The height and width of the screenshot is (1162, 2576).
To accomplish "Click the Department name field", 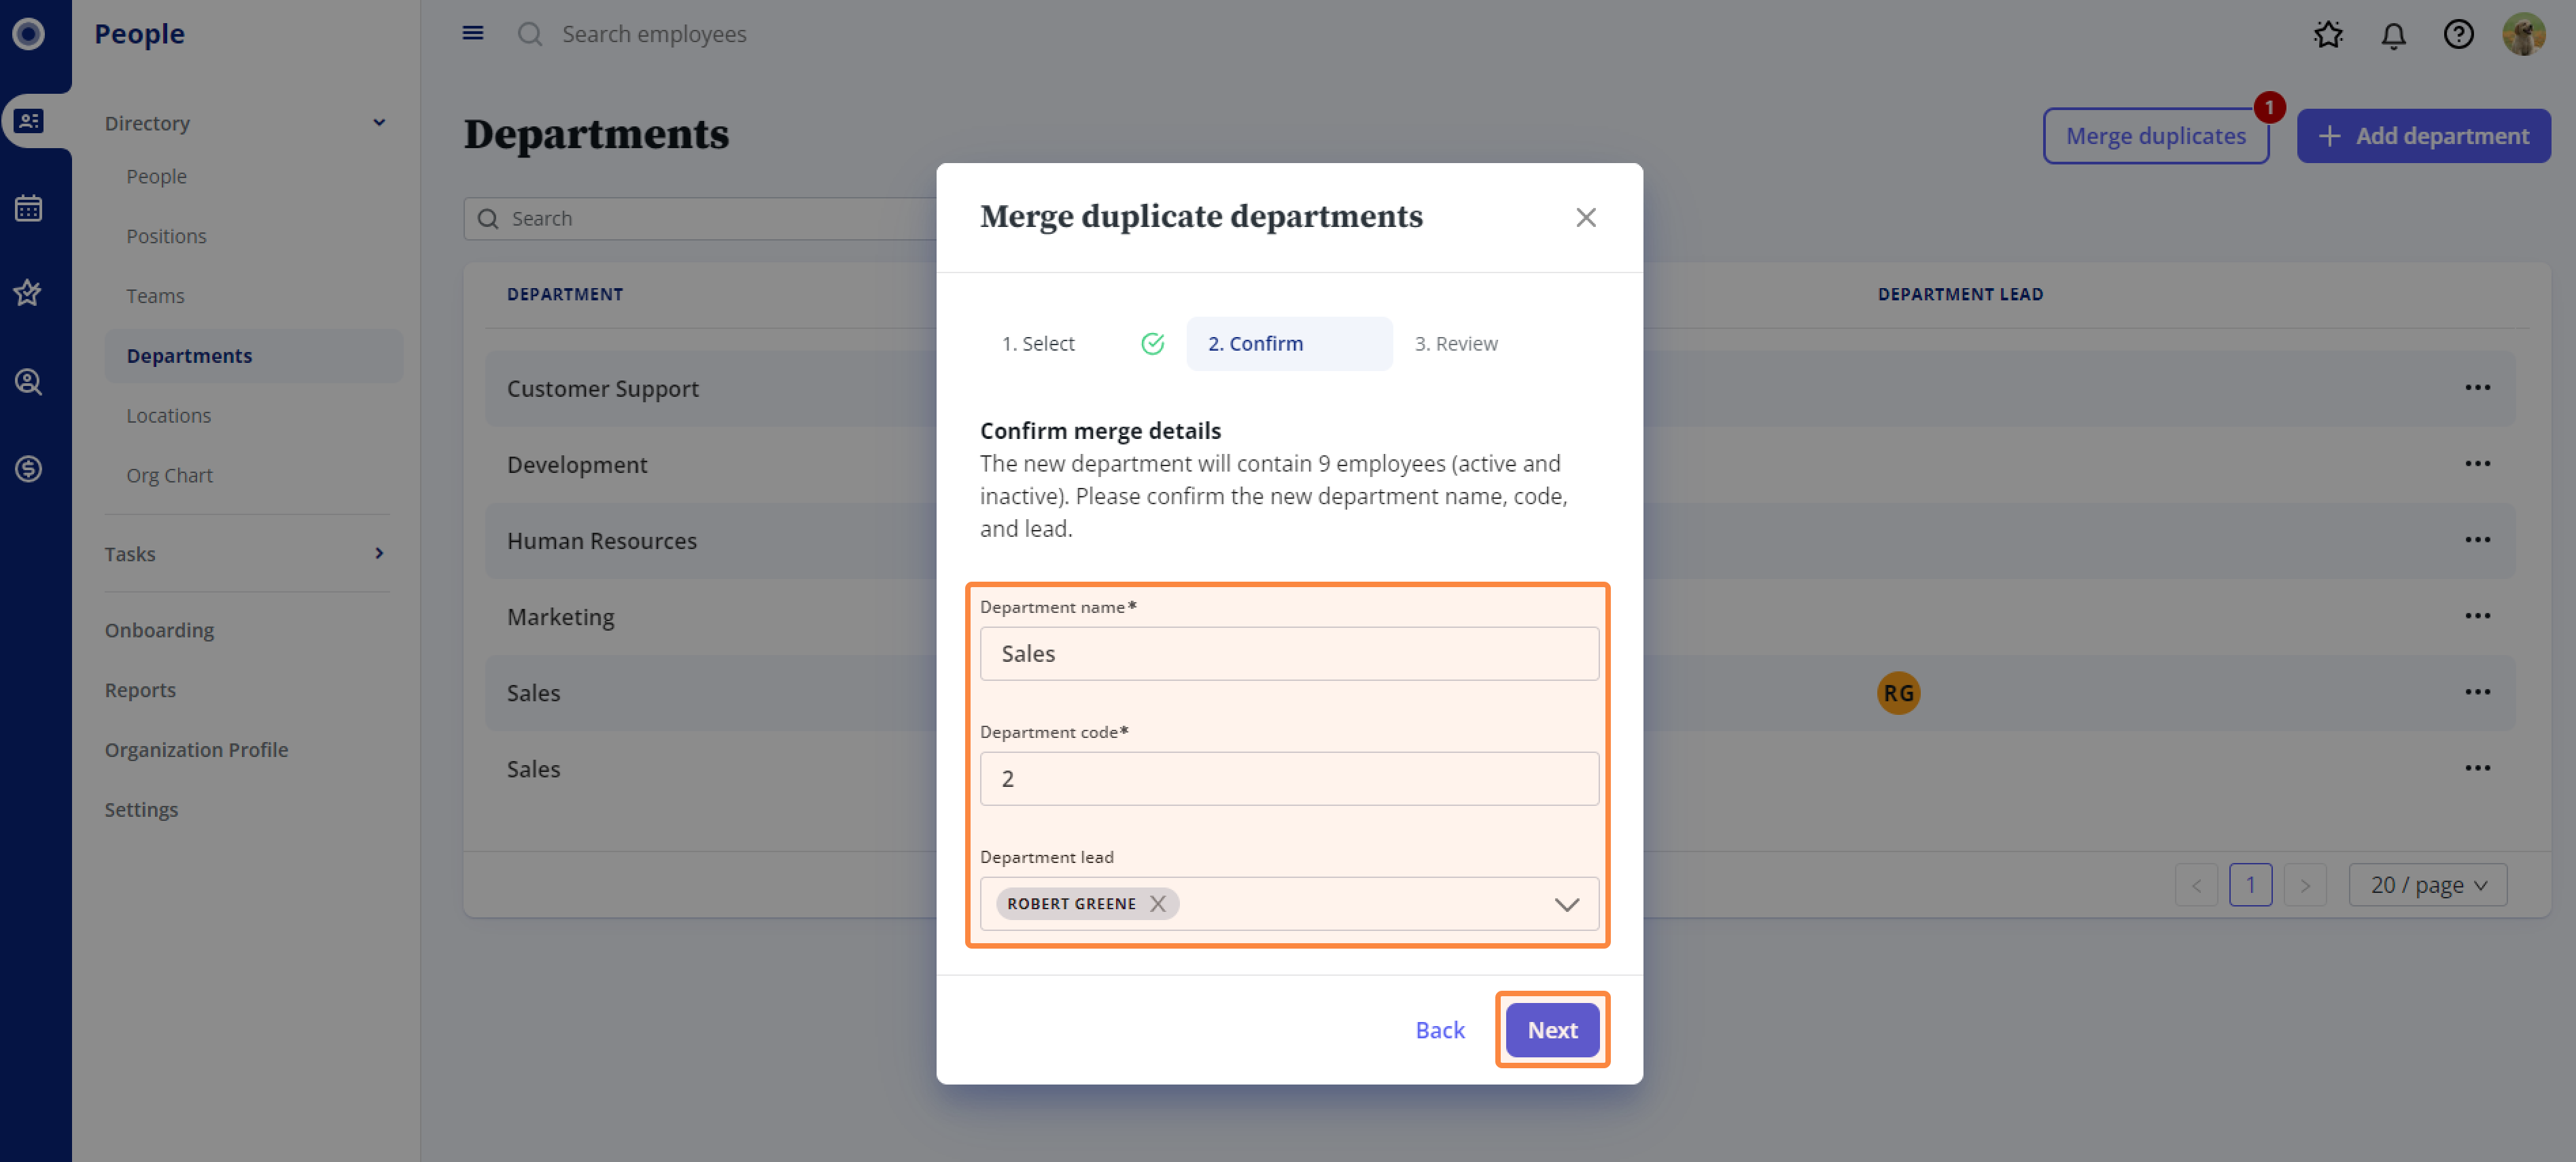I will click(x=1288, y=653).
